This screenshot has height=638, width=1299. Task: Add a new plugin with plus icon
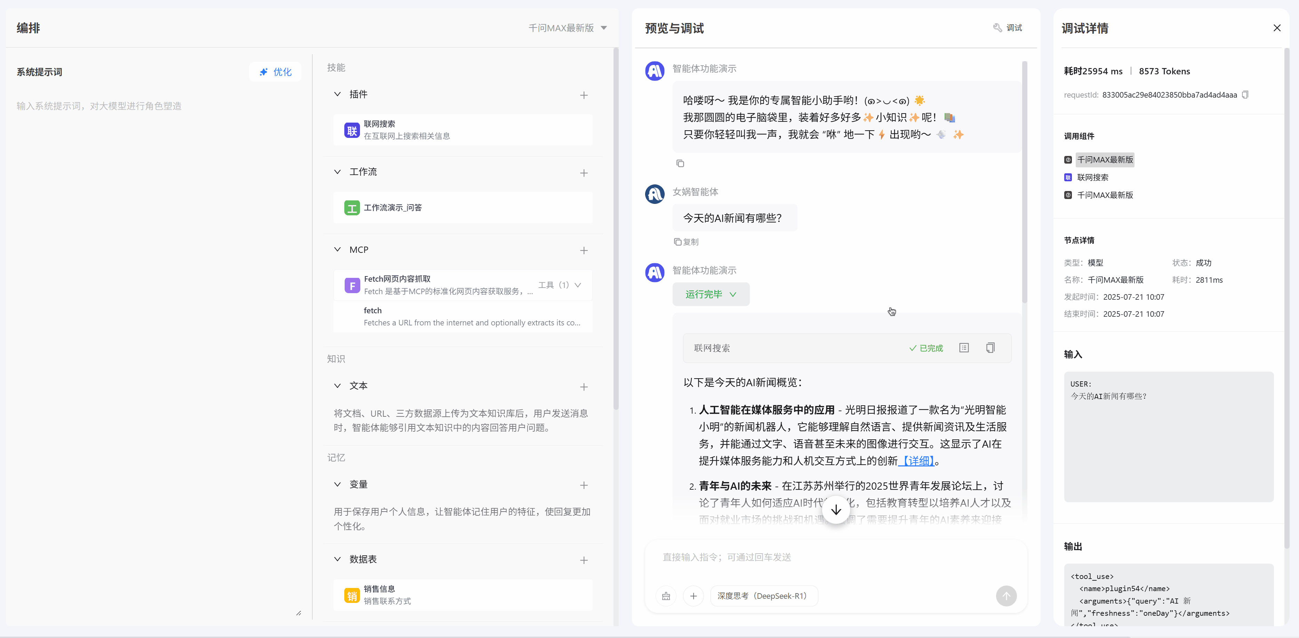click(584, 95)
